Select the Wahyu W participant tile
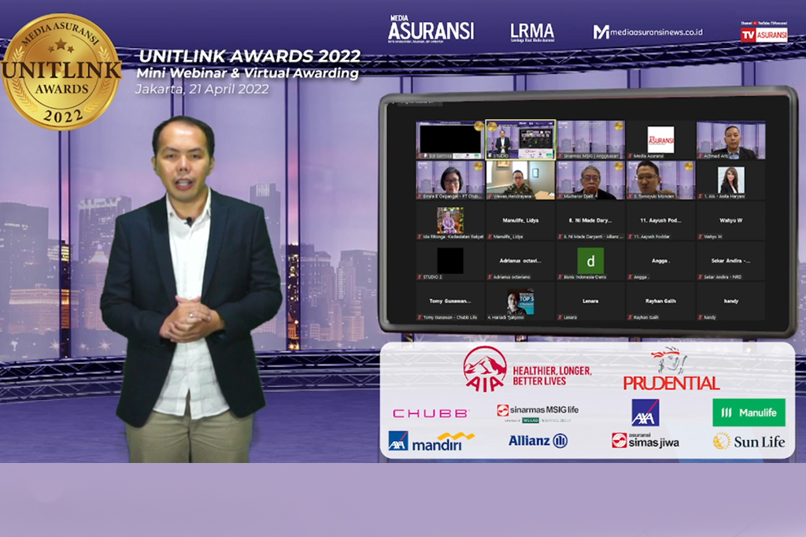 click(x=731, y=220)
